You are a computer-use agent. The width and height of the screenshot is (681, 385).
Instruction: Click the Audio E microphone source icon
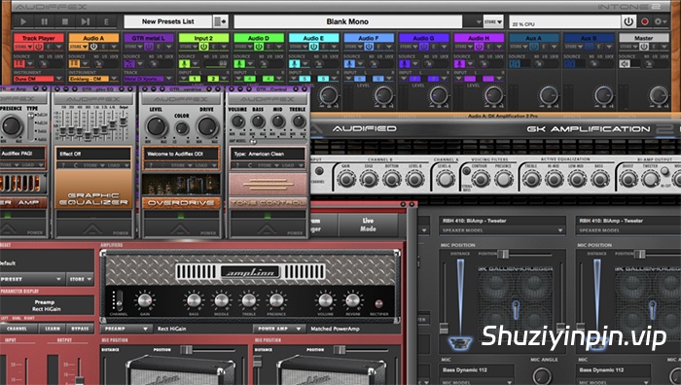[295, 64]
